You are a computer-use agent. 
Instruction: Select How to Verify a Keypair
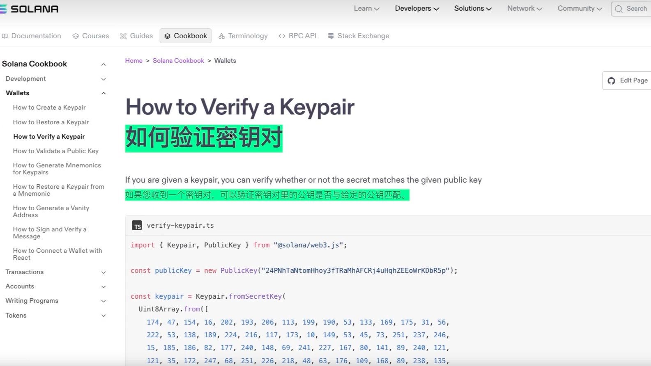[x=49, y=137]
